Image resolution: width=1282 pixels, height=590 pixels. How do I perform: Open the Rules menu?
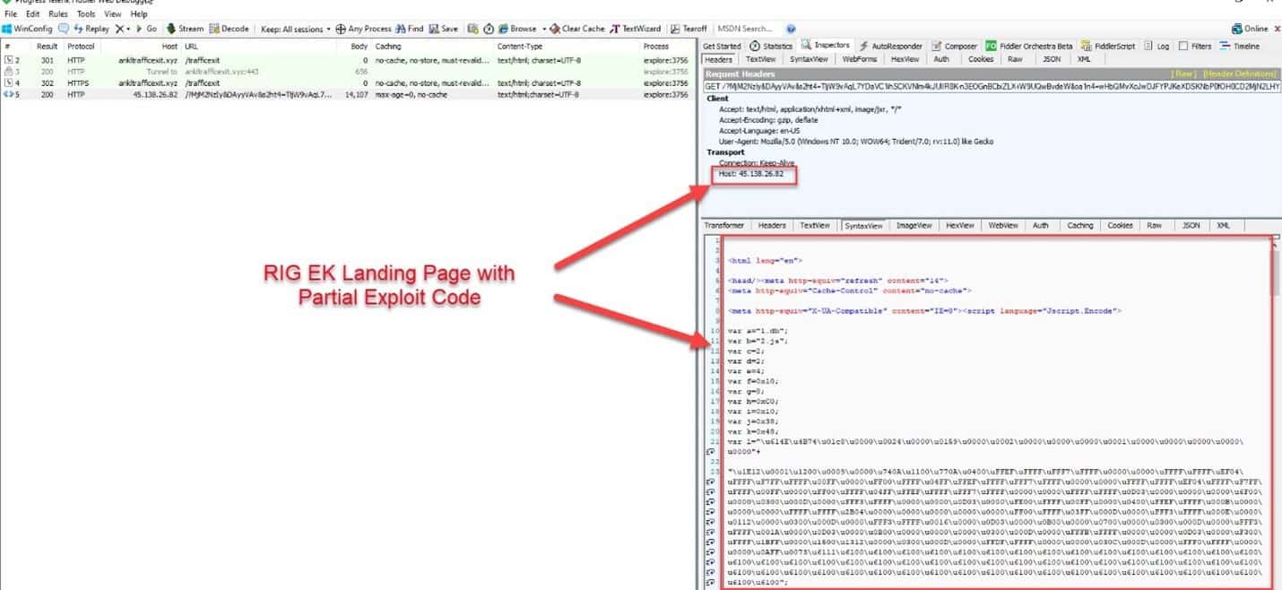pyautogui.click(x=57, y=14)
